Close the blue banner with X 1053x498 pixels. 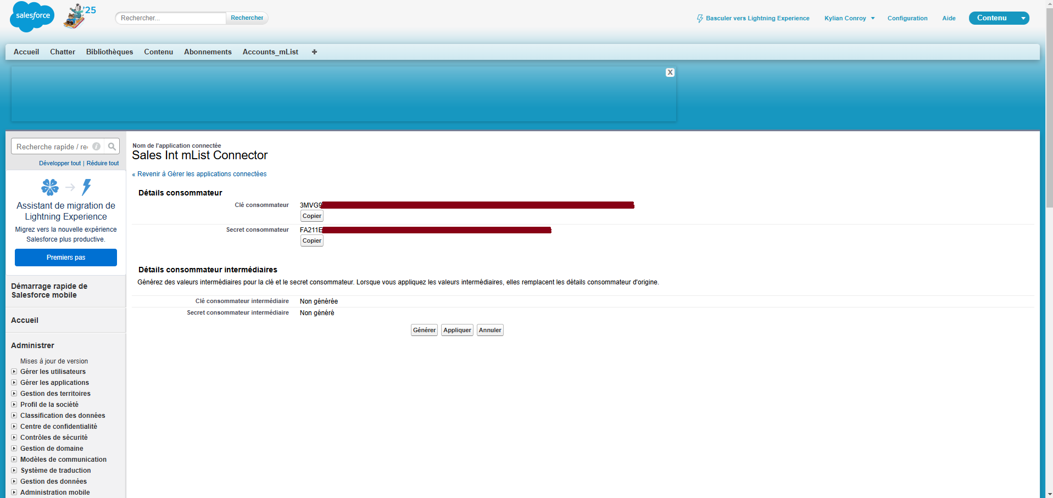coord(670,72)
